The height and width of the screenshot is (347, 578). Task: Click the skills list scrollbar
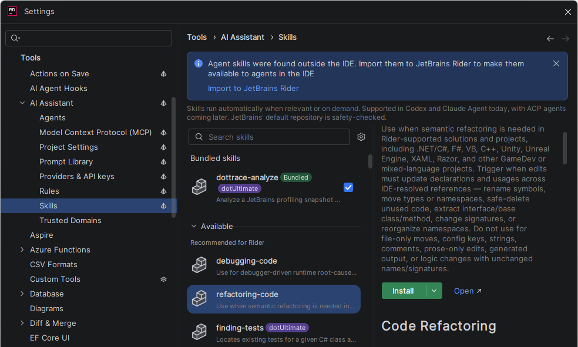click(x=370, y=161)
